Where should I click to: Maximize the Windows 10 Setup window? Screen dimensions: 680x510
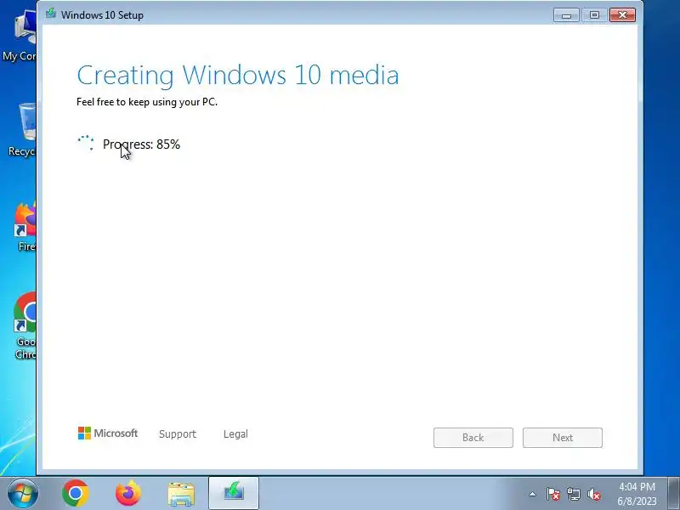point(594,15)
